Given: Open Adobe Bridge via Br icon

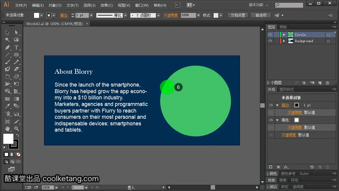Looking at the screenshot, I should (178, 5).
